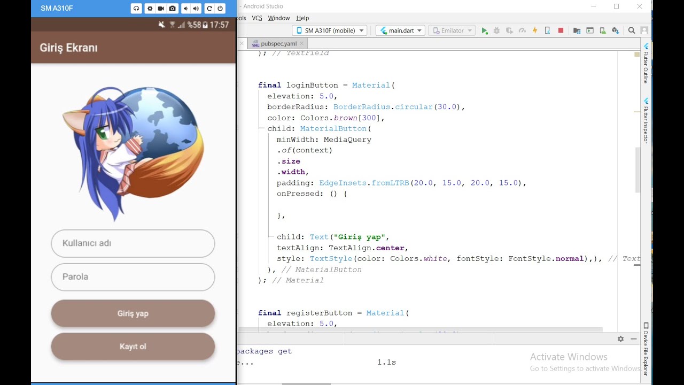Click the 'loginButton' variable name in code

click(x=312, y=86)
